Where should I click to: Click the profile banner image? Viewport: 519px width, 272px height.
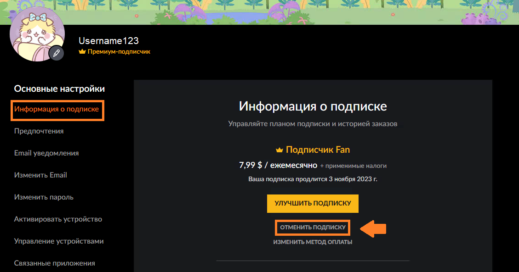[x=259, y=12]
